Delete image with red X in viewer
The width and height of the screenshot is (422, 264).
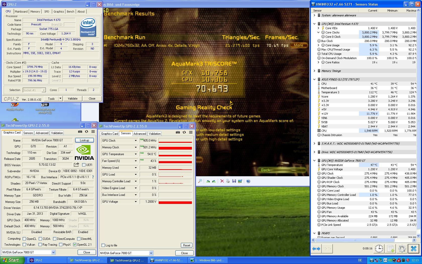(222, 181)
